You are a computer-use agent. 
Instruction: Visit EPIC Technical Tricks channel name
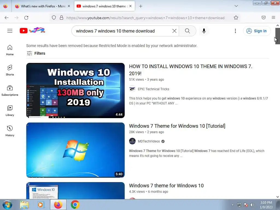[153, 89]
